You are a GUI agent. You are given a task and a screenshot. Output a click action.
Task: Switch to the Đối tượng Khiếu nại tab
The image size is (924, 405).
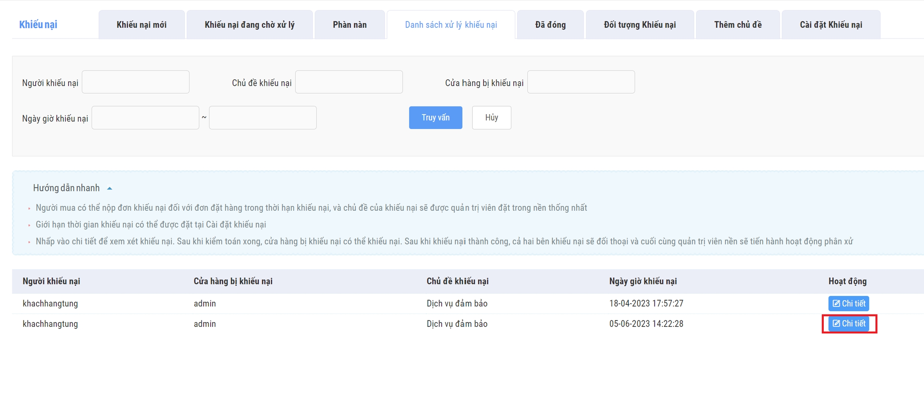coord(640,25)
